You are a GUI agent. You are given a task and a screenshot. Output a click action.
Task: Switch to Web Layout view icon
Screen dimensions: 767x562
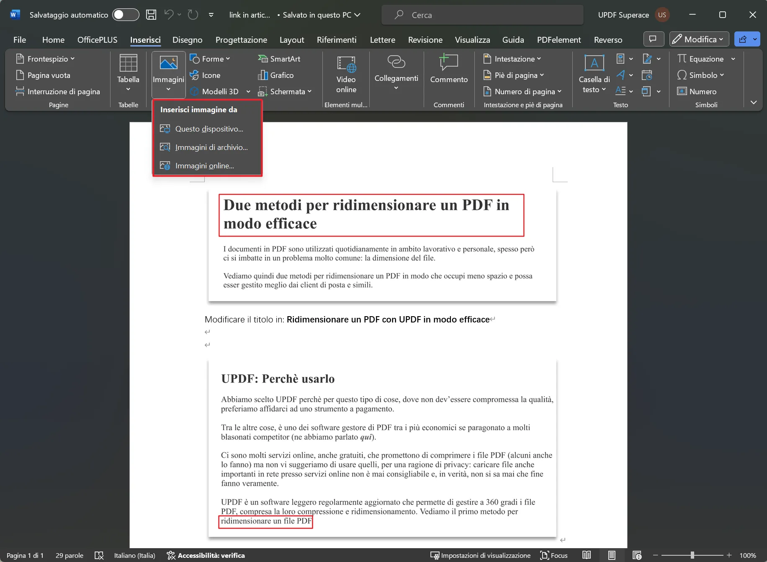[637, 555]
